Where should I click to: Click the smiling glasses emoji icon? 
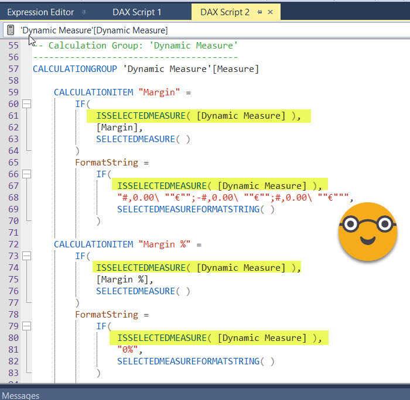pyautogui.click(x=367, y=232)
